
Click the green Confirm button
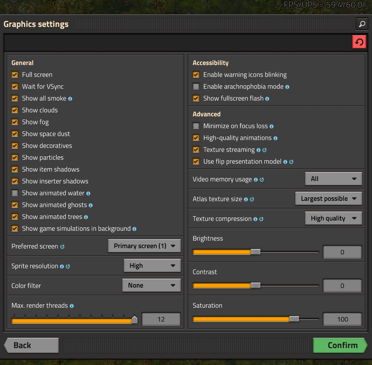pos(340,345)
